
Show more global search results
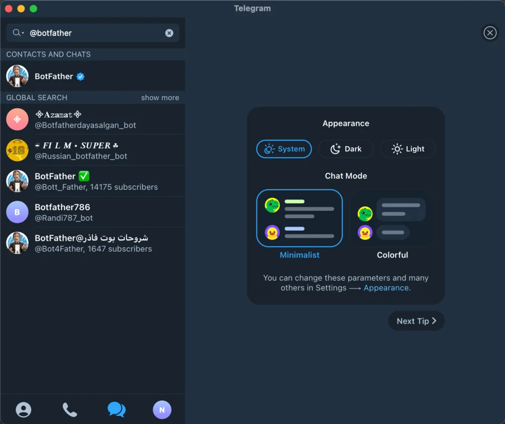160,98
